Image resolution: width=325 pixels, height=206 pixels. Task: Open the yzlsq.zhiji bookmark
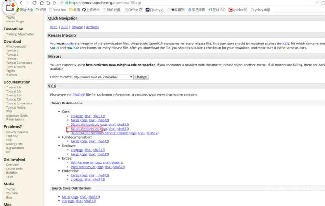point(260,10)
